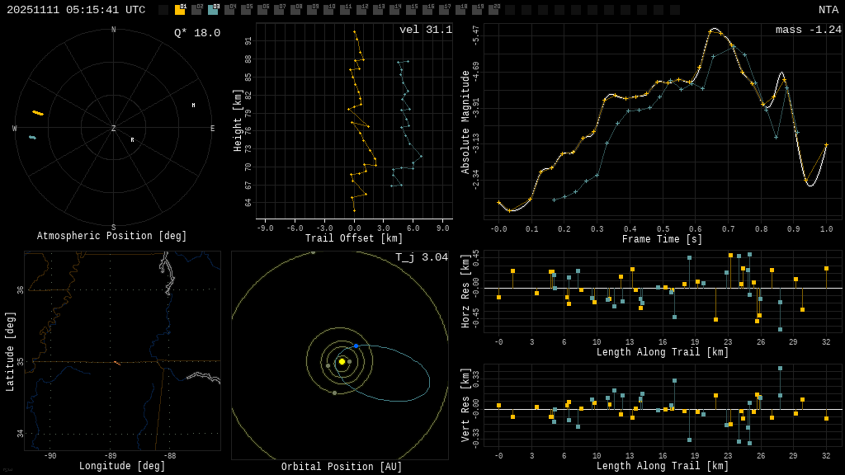Click the NTA shower code label
The image size is (845, 475).
[828, 10]
